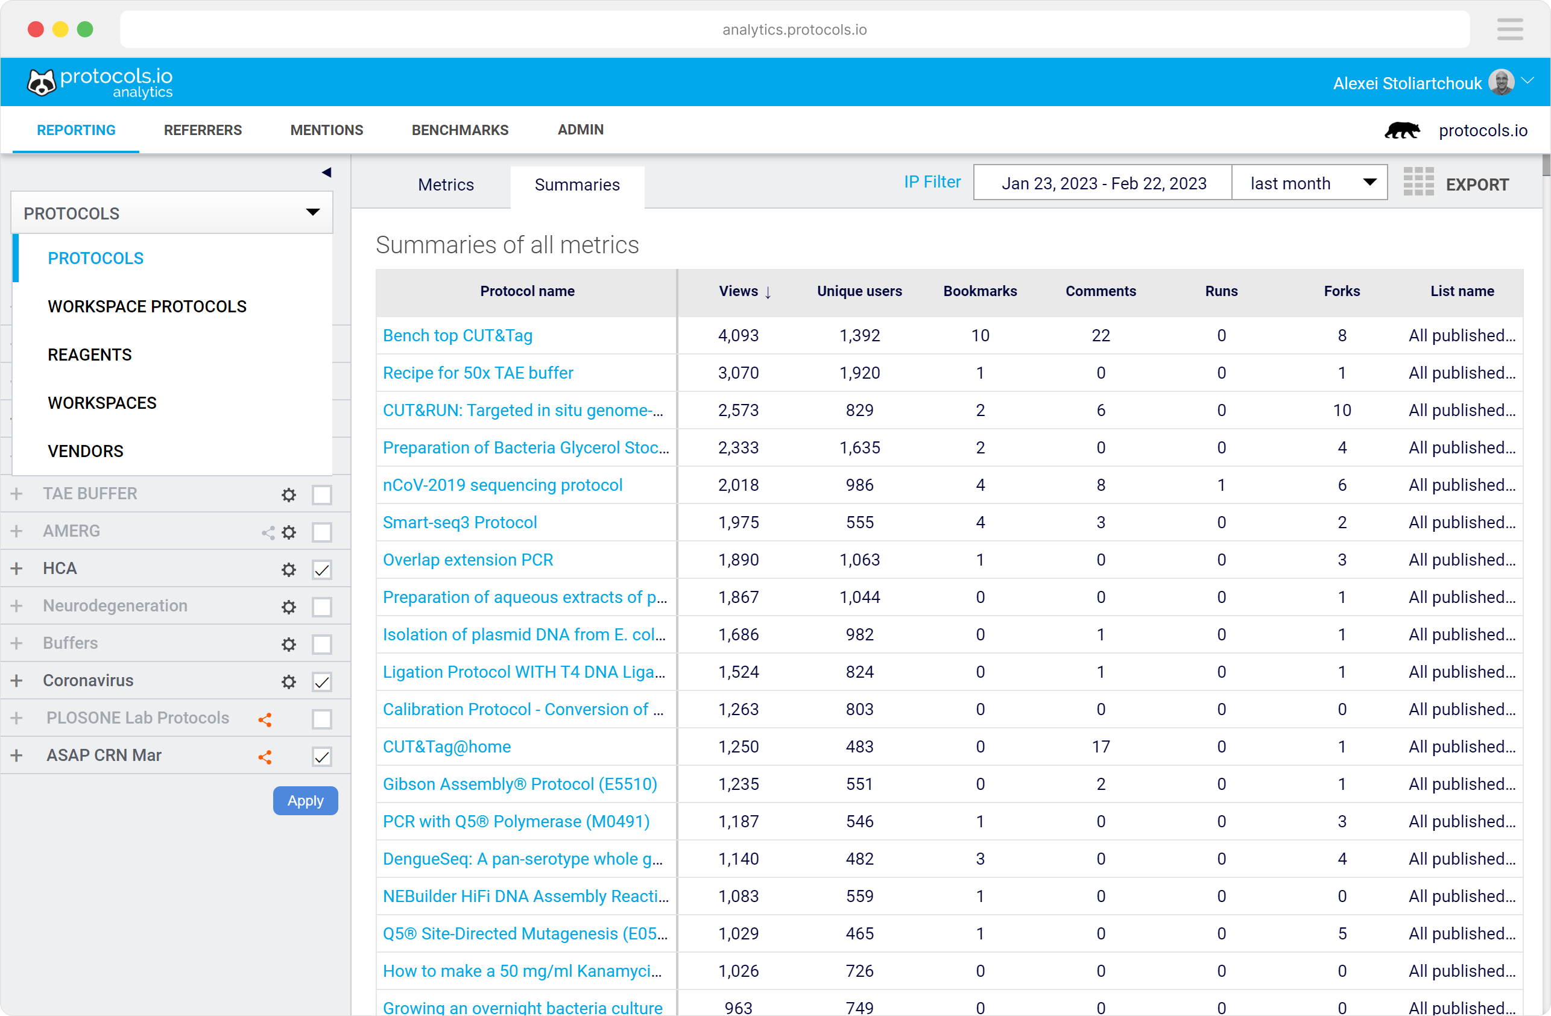This screenshot has height=1016, width=1551.
Task: Open the user account chevron menu
Action: click(x=1527, y=81)
